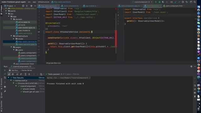The height and width of the screenshot is (113, 201).
Task: Select the Test Run sub-tab
Action: [14, 70]
